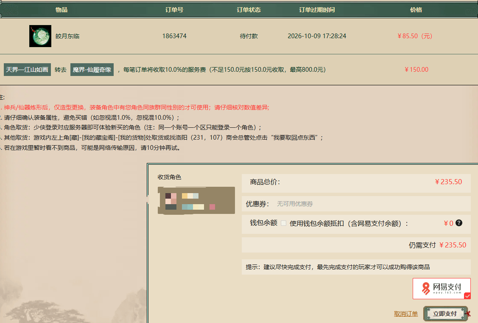478x323 pixels.
Task: Click the 提示：建议尽快完成支付 hint text
Action: point(338,267)
